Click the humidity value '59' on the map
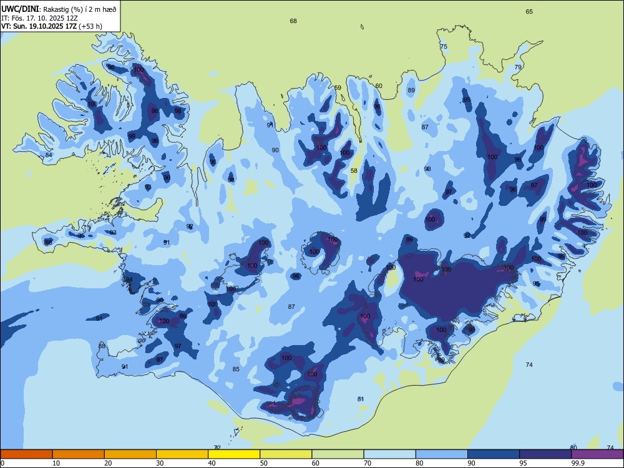624x468 pixels. coord(338,88)
